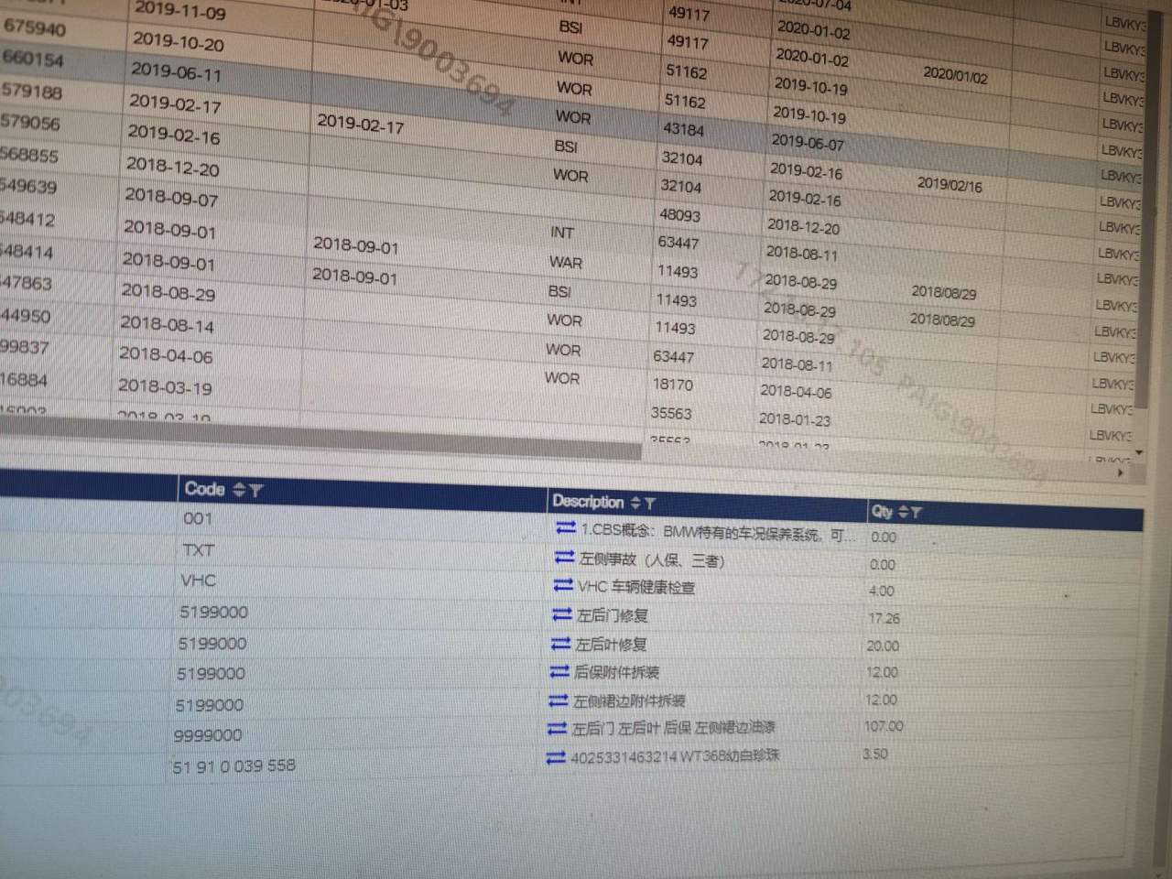Click the date cell 2019/02/16
Image resolution: width=1172 pixels, height=879 pixels.
tap(950, 184)
